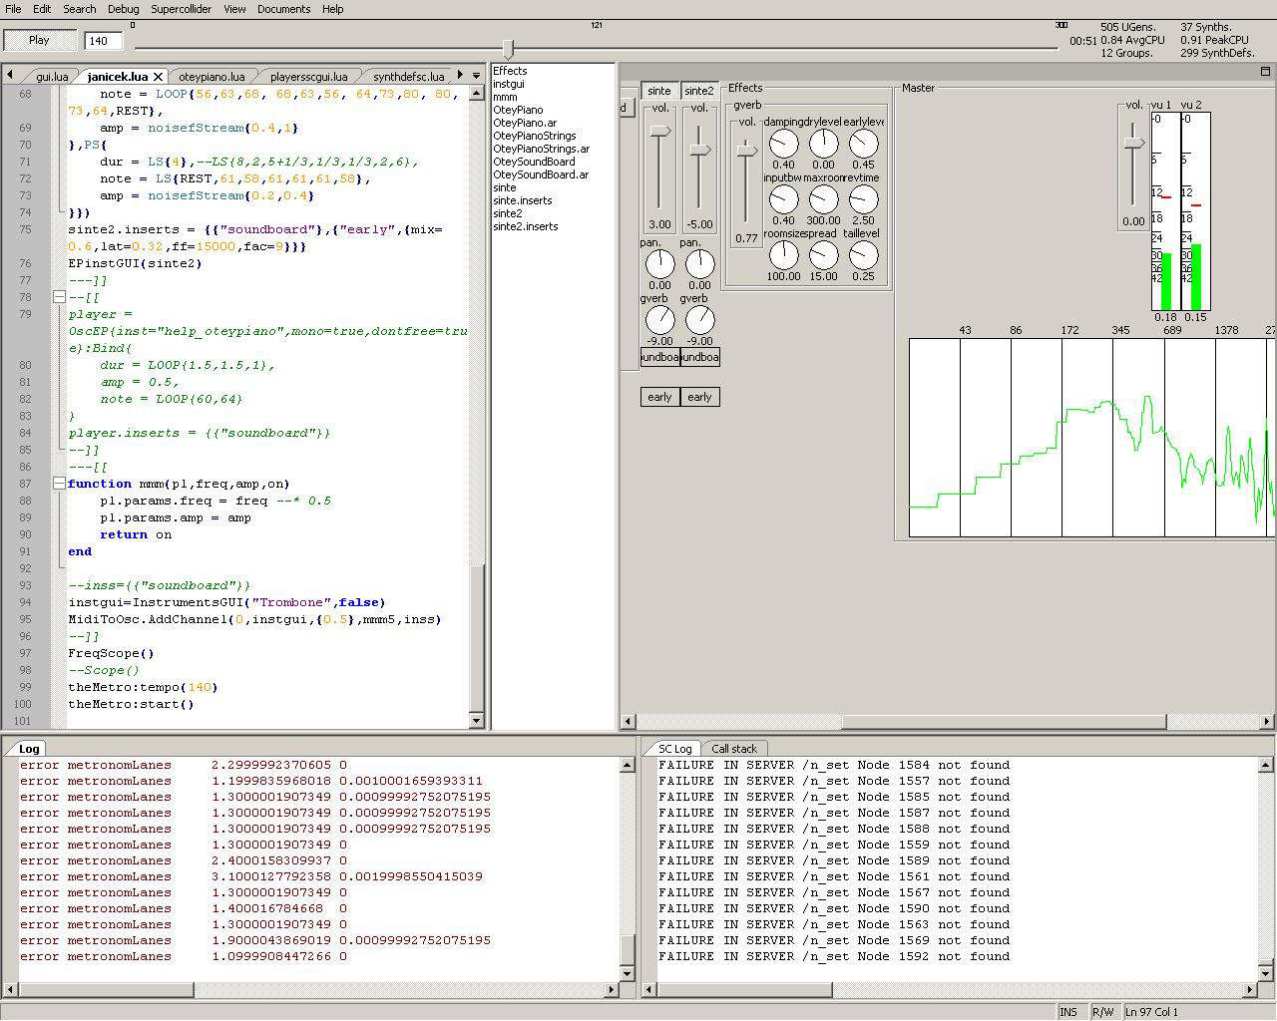This screenshot has width=1277, height=1021.
Task: Open the Supercollider menu
Action: tap(181, 9)
